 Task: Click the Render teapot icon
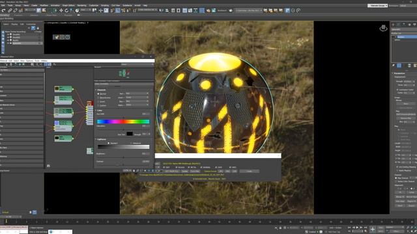click(x=231, y=10)
